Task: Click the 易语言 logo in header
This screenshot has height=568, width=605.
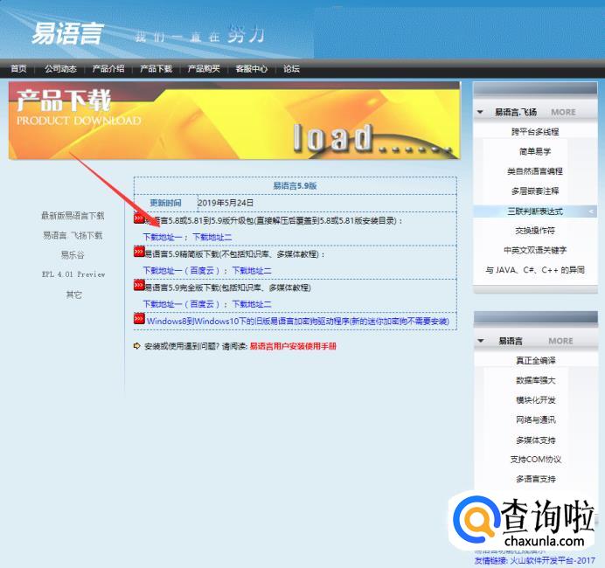Action: tap(68, 33)
